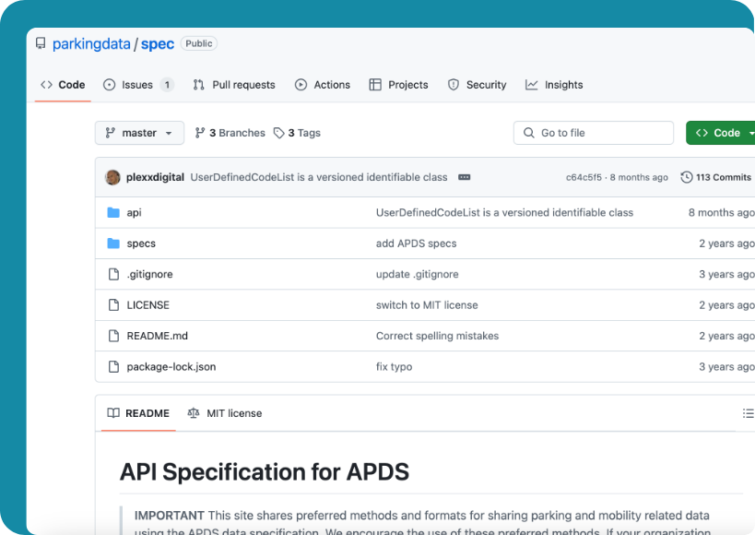Click the README book icon
Viewport: 755px width, 535px height.
113,413
